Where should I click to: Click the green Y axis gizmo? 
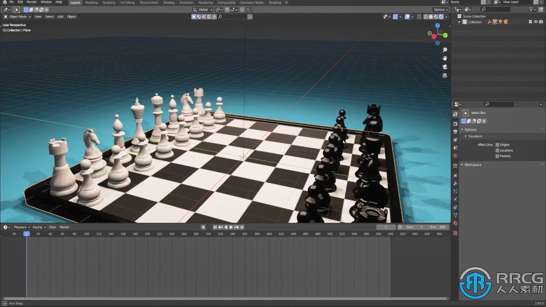[445, 35]
